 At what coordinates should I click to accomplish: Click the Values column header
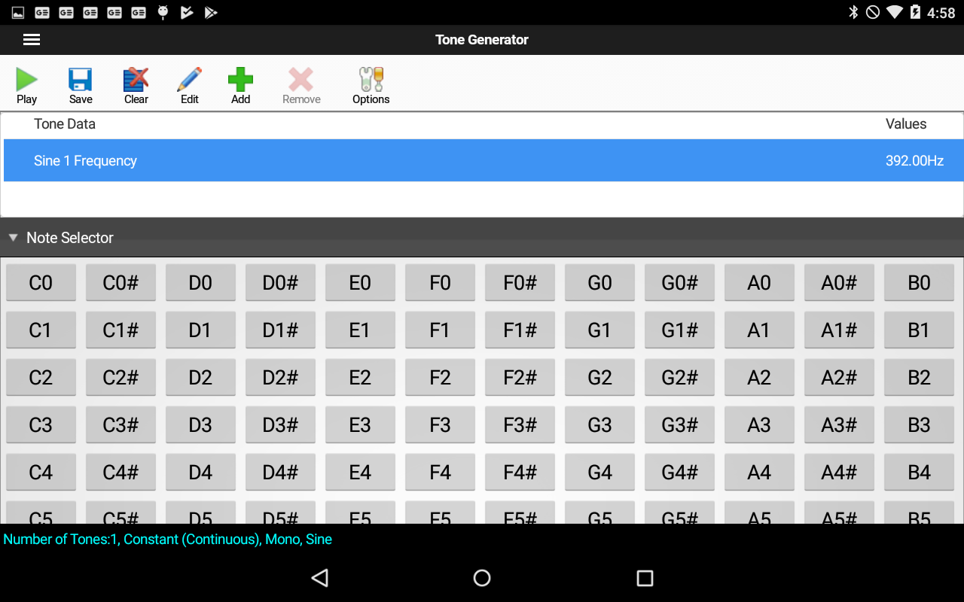[x=906, y=123]
